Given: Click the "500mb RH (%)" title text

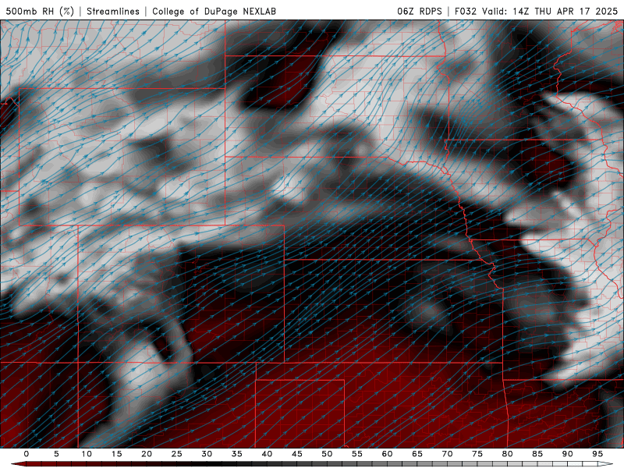Looking at the screenshot, I should pyautogui.click(x=40, y=11).
